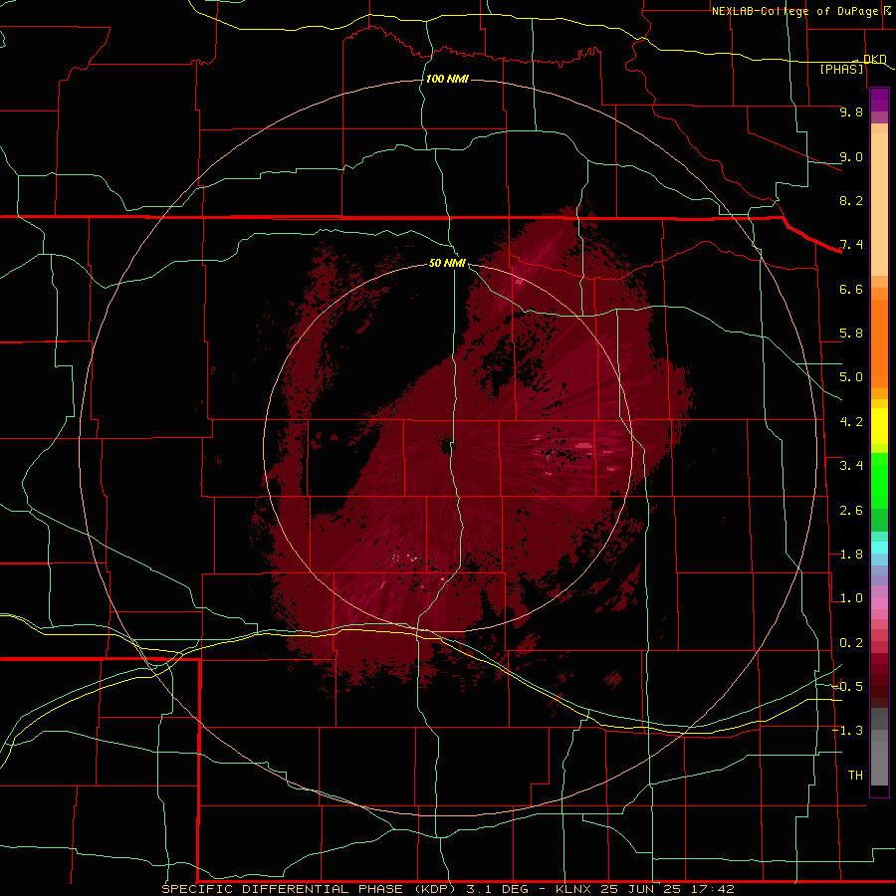Click the 100 NMI range ring label

pos(447,79)
